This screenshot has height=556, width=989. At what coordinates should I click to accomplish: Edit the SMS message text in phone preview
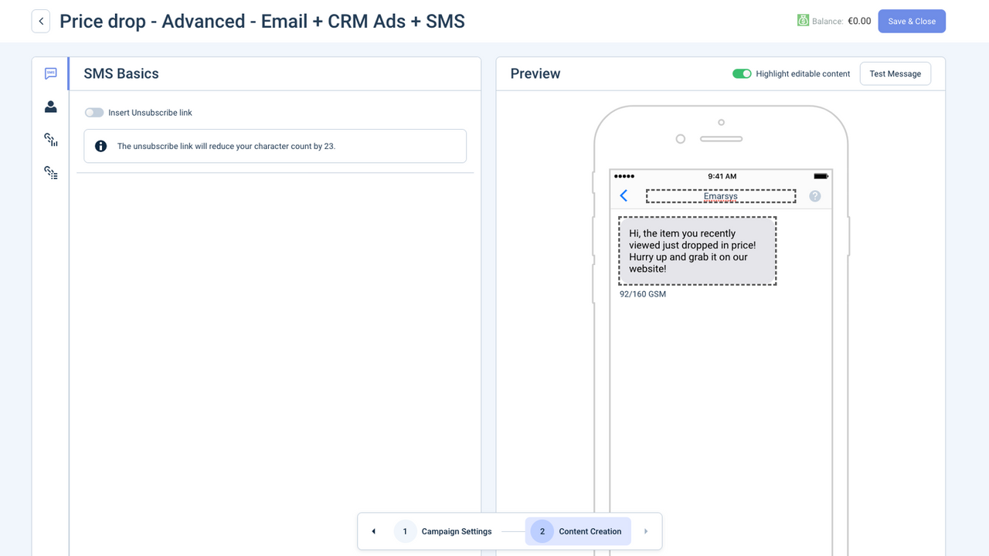click(x=697, y=250)
